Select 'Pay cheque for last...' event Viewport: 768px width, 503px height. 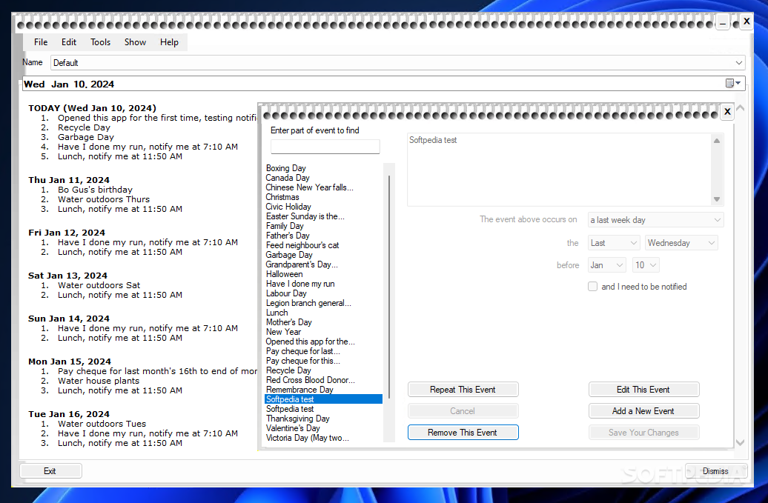(303, 351)
